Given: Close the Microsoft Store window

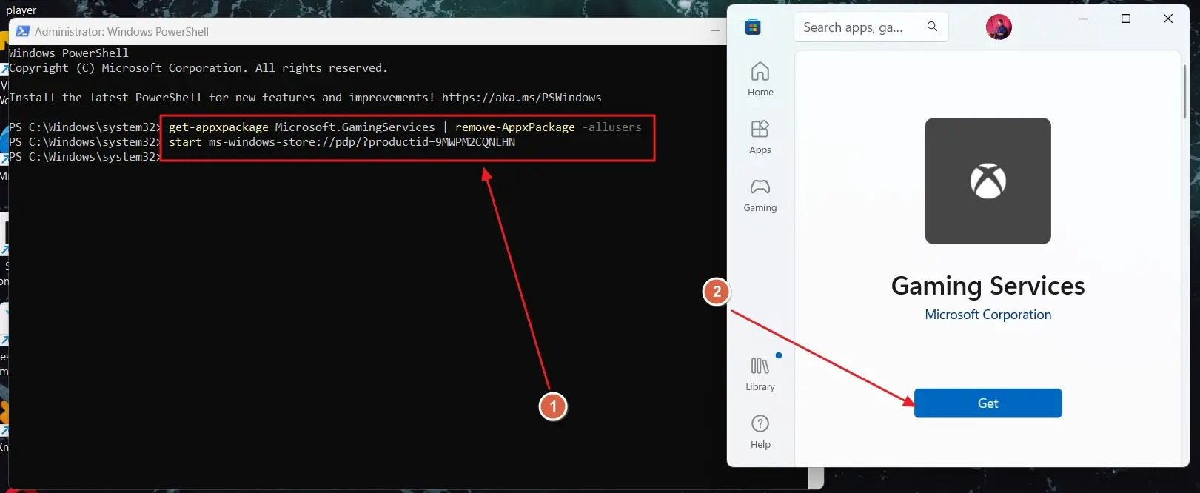Looking at the screenshot, I should 1168,19.
